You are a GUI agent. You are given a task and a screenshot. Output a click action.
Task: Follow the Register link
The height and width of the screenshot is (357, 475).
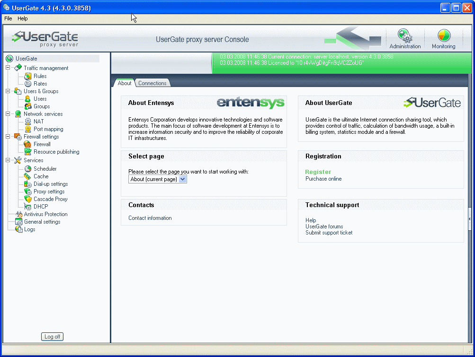click(318, 172)
